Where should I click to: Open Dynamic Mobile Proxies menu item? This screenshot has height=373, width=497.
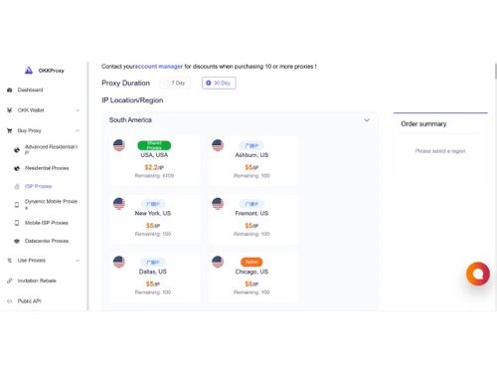click(51, 204)
